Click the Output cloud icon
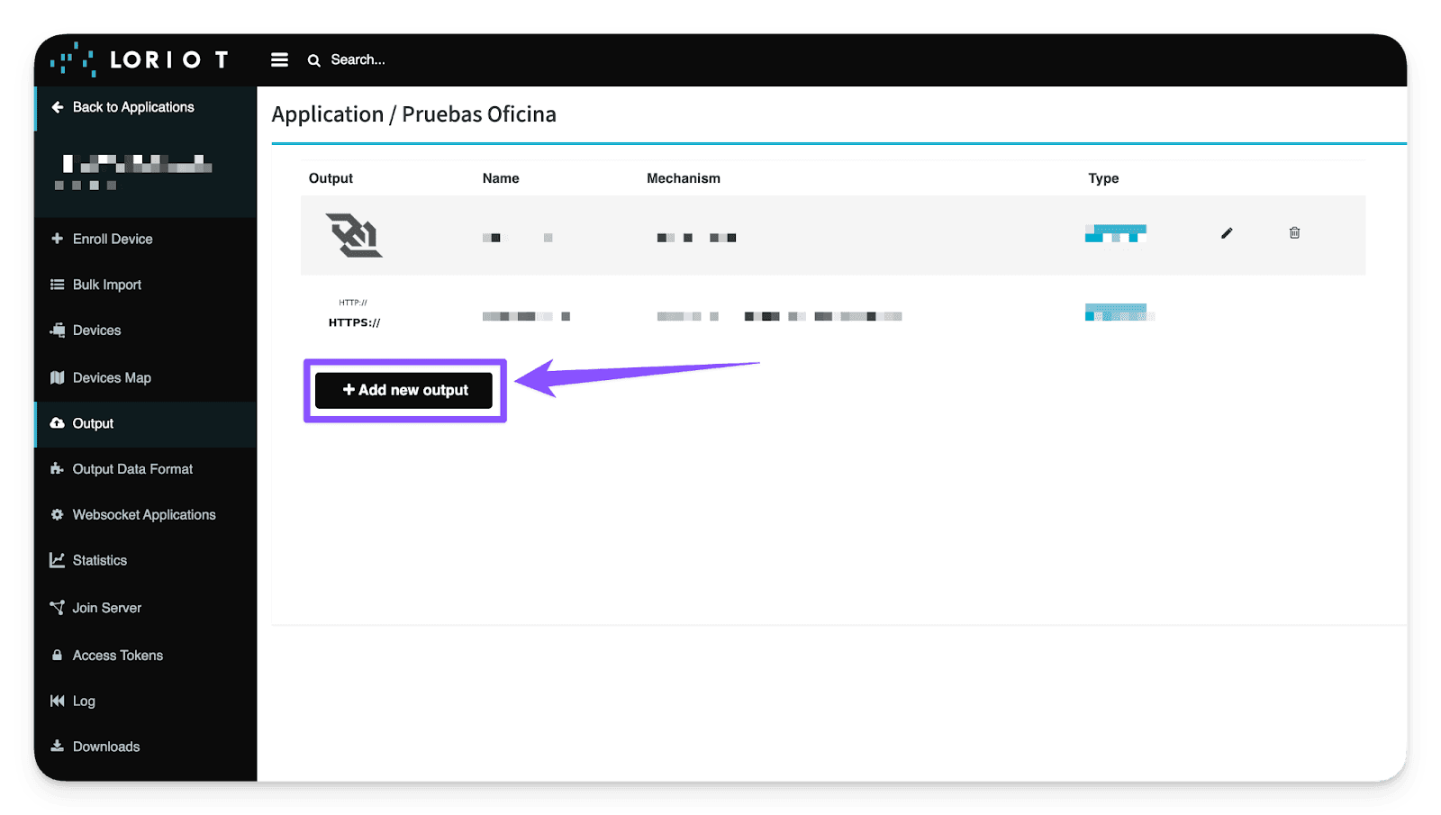1441x815 pixels. pos(58,423)
